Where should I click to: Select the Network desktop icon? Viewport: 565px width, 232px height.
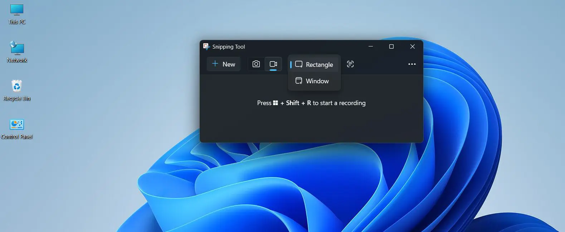pyautogui.click(x=17, y=52)
